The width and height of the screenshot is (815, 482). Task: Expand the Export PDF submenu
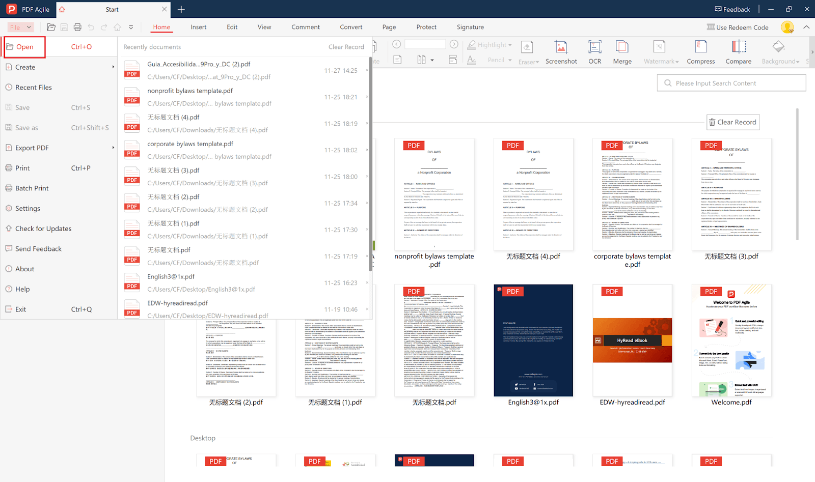click(x=59, y=148)
